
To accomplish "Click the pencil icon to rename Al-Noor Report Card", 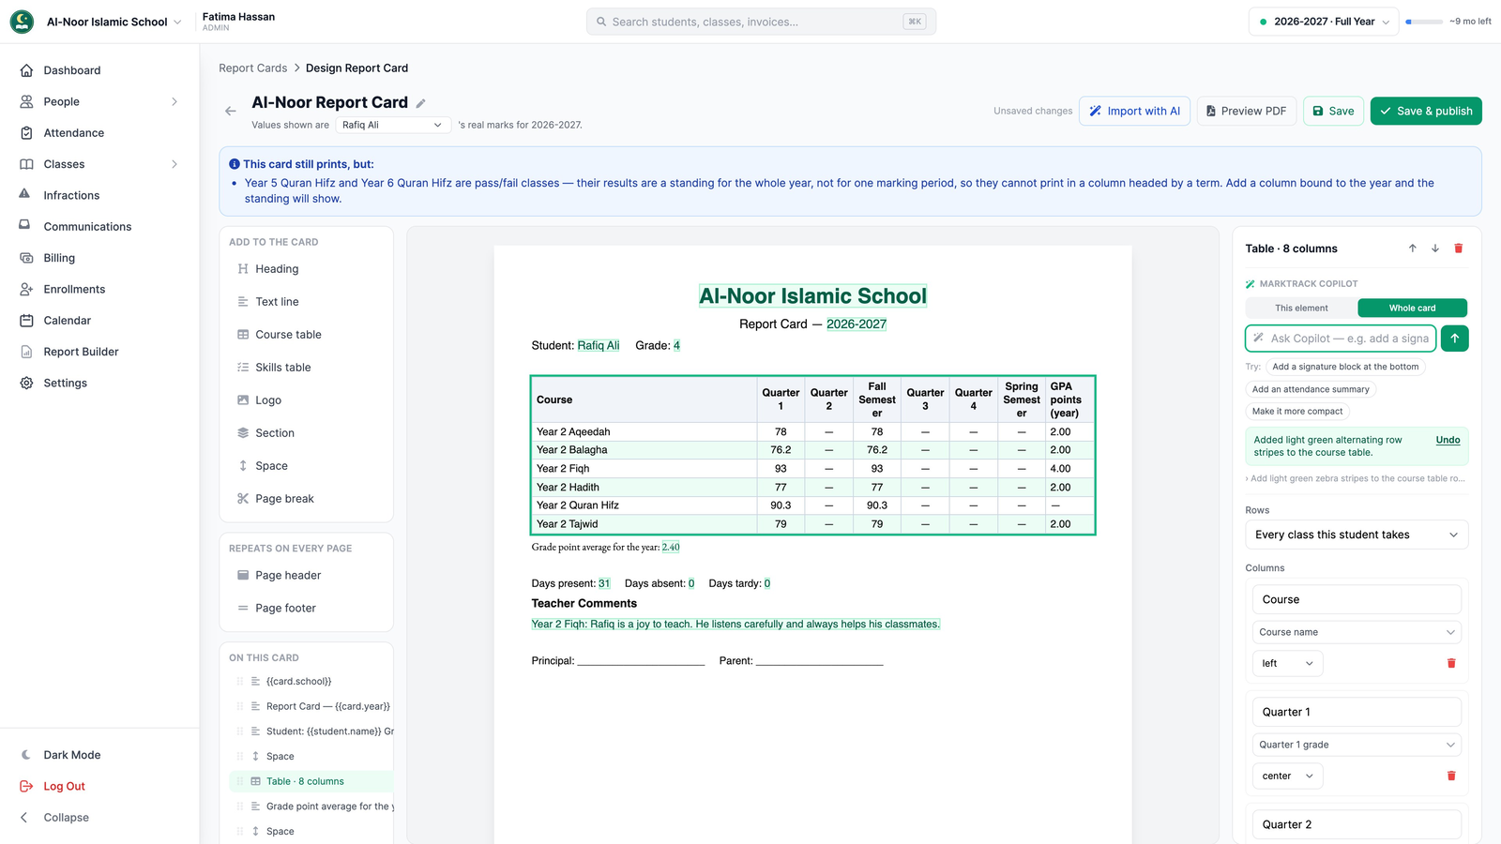I will tap(421, 103).
